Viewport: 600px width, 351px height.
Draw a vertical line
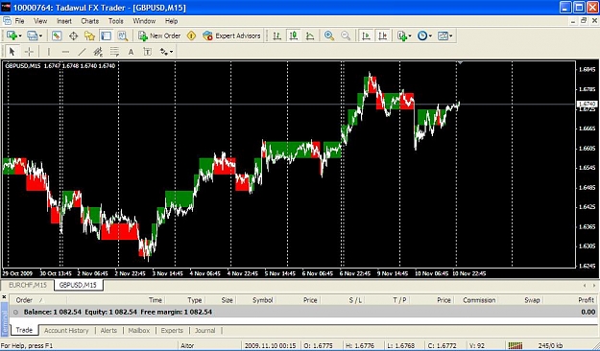(49, 52)
